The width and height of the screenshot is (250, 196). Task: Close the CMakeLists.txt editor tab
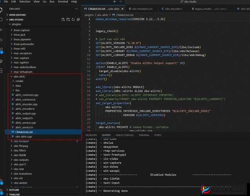coord(122,9)
